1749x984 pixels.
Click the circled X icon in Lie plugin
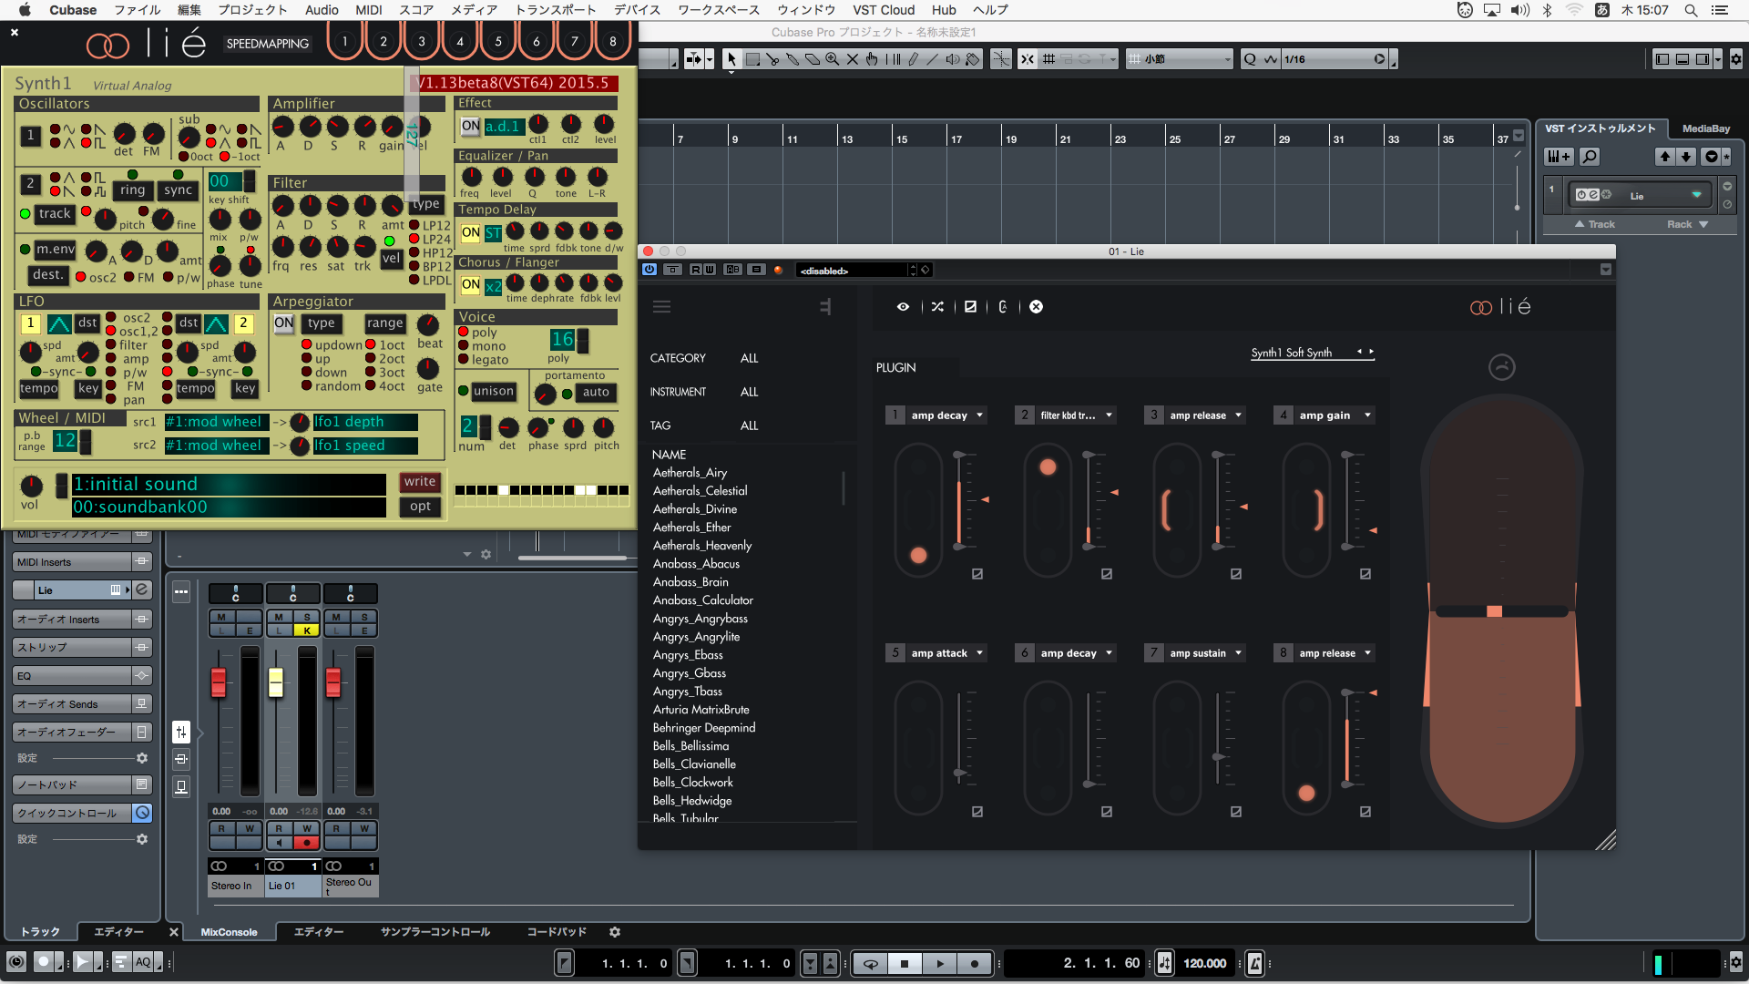(x=1036, y=307)
